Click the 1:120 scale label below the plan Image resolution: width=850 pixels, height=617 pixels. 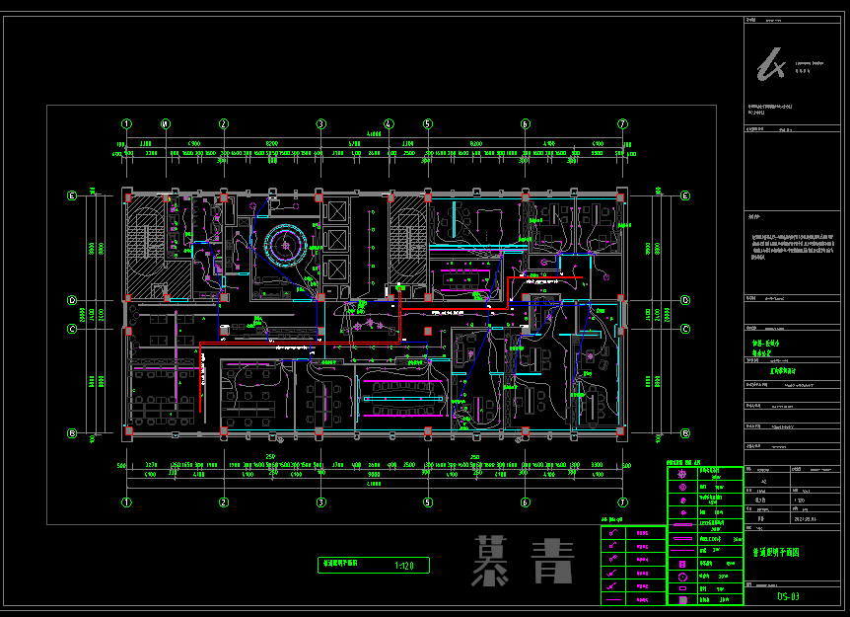click(x=404, y=566)
